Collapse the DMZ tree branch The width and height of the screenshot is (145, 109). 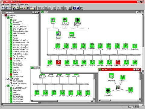pyautogui.click(x=6, y=18)
